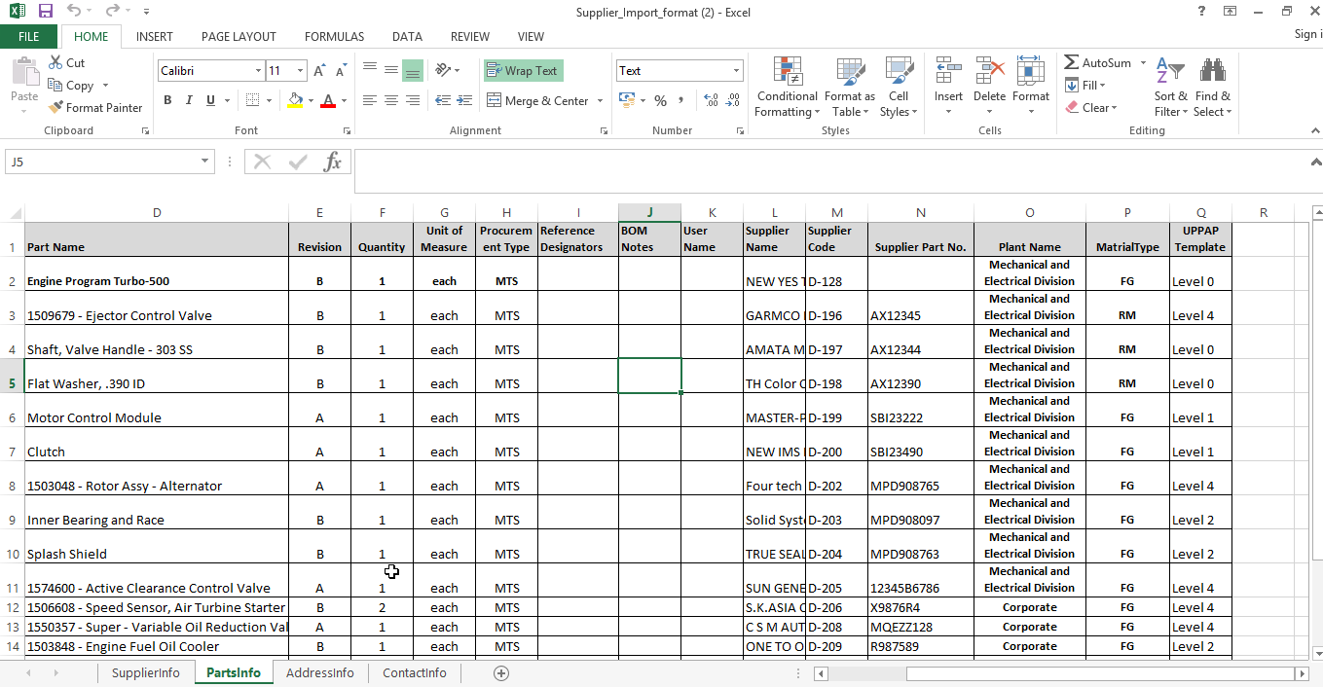Copy the selection with the Copy button

[71, 86]
